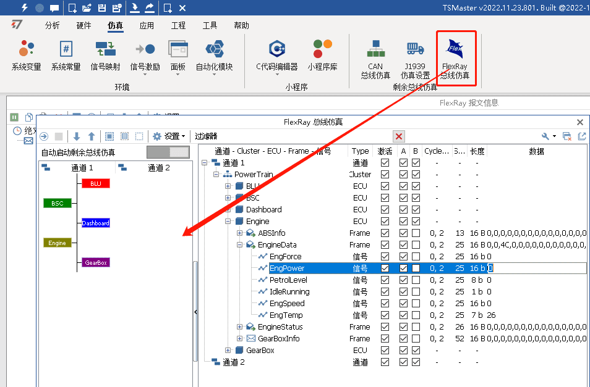590x387 pixels.
Task: Toggle 自动启动剩余总线仿真 switch
Action: pyautogui.click(x=168, y=152)
